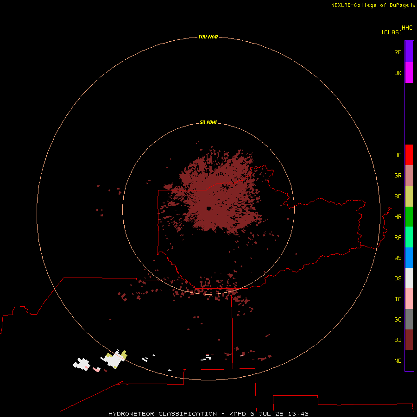Click the RA legend color swatch
The image size is (417, 417).
tap(409, 237)
